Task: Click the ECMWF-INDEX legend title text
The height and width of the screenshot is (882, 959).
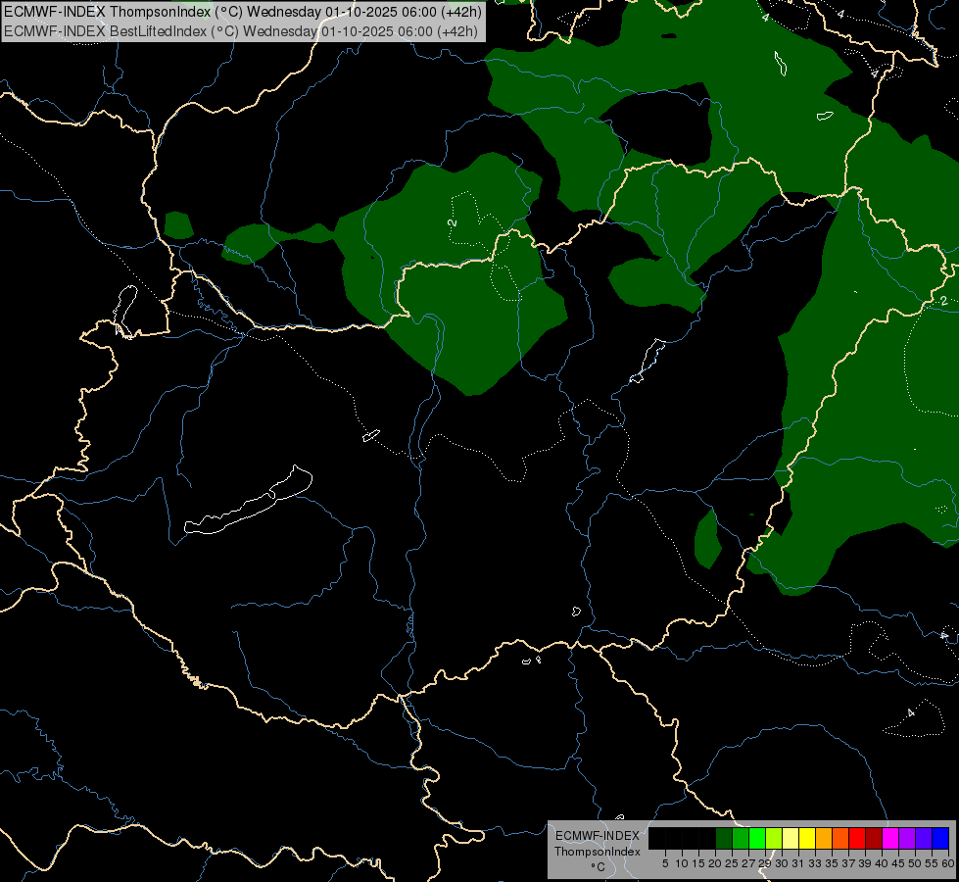Action: [x=597, y=835]
